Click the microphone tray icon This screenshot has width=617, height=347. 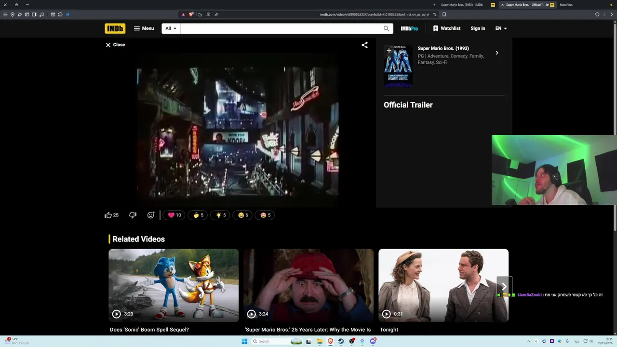coord(567,341)
